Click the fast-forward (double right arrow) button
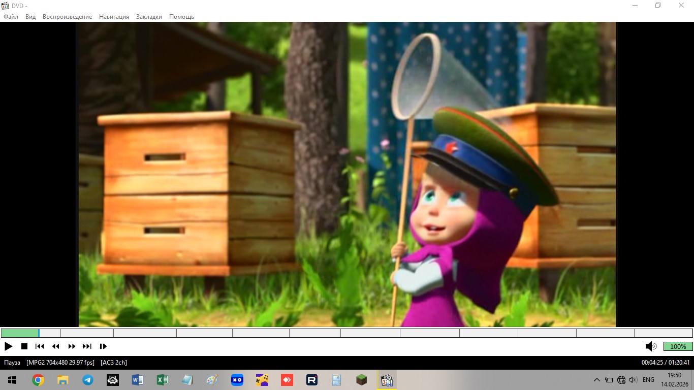This screenshot has width=694, height=390. point(72,346)
